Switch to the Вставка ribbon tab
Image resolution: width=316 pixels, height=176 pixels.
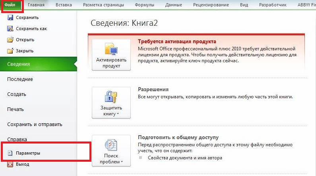(64, 5)
